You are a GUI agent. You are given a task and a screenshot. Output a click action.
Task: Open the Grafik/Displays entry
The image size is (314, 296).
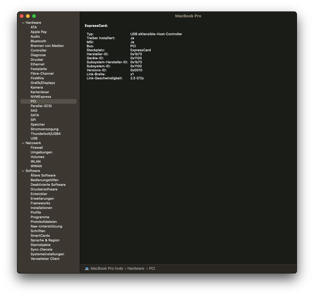coord(43,83)
